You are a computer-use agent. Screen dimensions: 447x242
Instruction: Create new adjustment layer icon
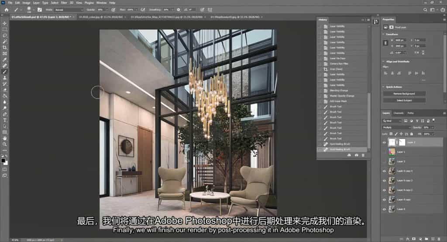coord(420,239)
